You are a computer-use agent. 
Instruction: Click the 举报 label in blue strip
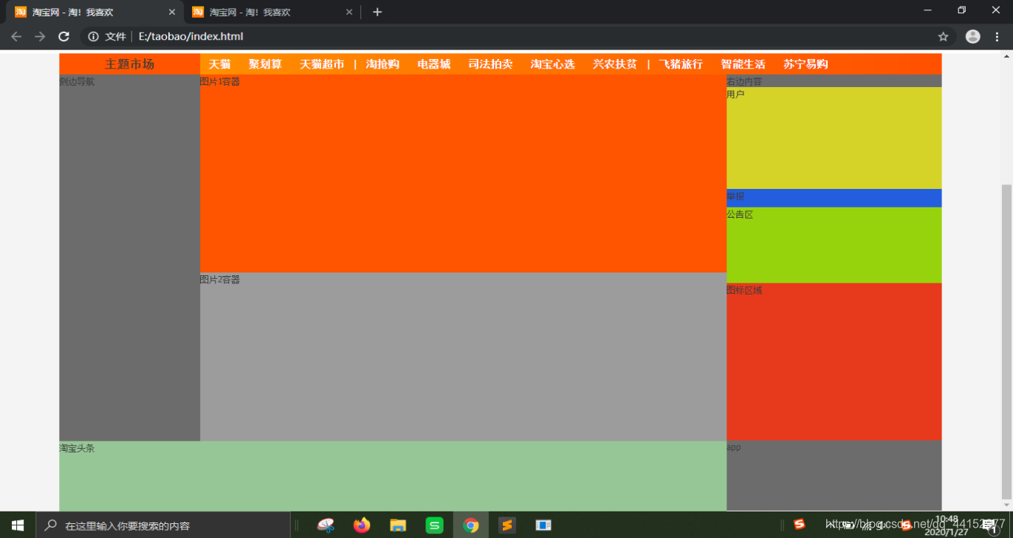pyautogui.click(x=735, y=197)
